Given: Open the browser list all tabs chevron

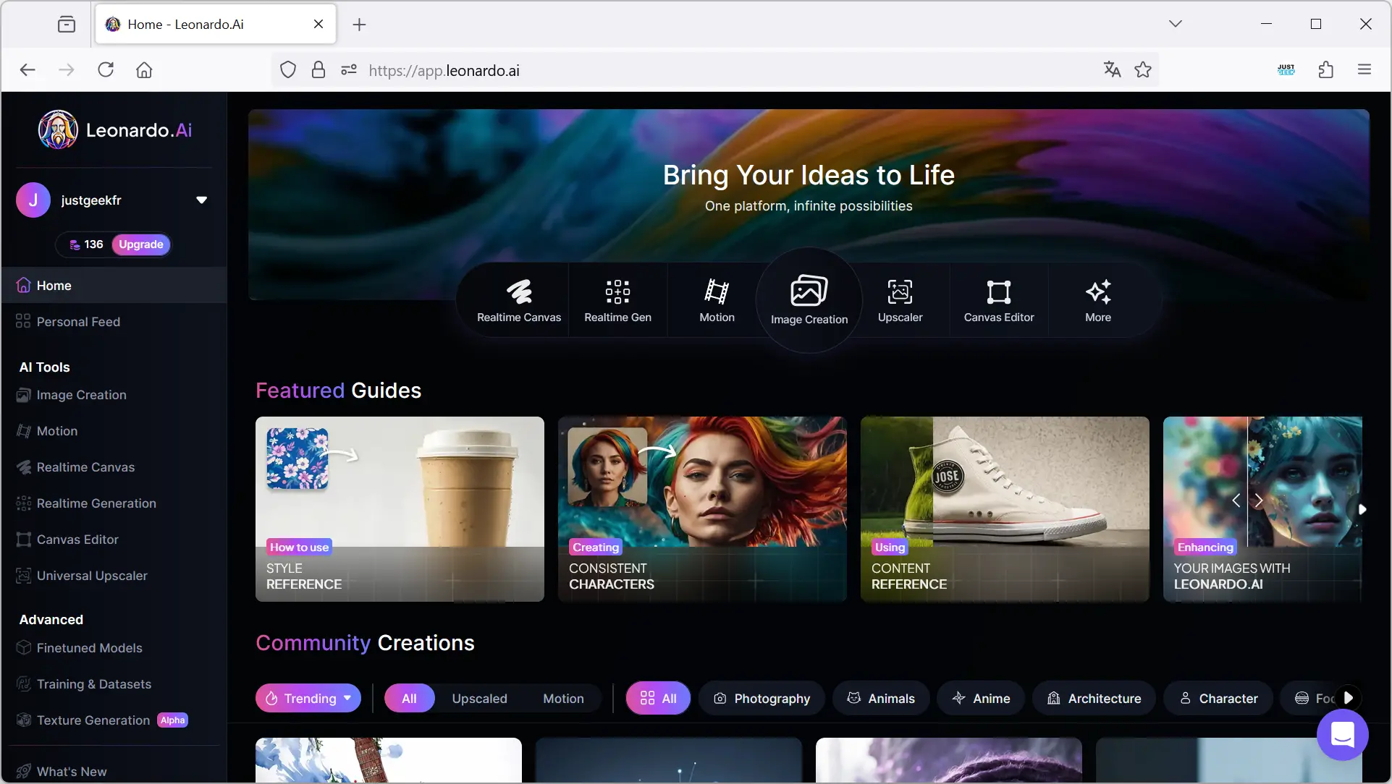Looking at the screenshot, I should tap(1176, 24).
